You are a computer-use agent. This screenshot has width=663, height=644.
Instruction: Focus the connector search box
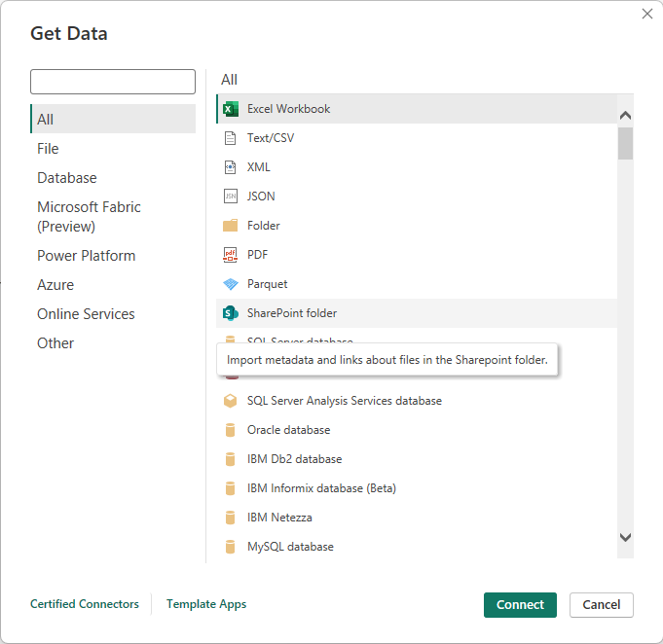tap(113, 82)
